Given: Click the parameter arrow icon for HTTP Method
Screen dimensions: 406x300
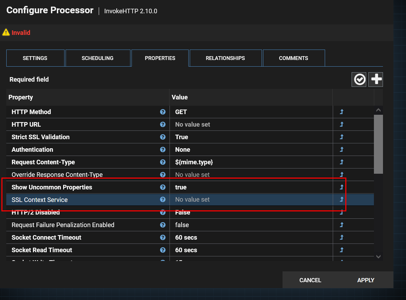Looking at the screenshot, I should [x=341, y=112].
